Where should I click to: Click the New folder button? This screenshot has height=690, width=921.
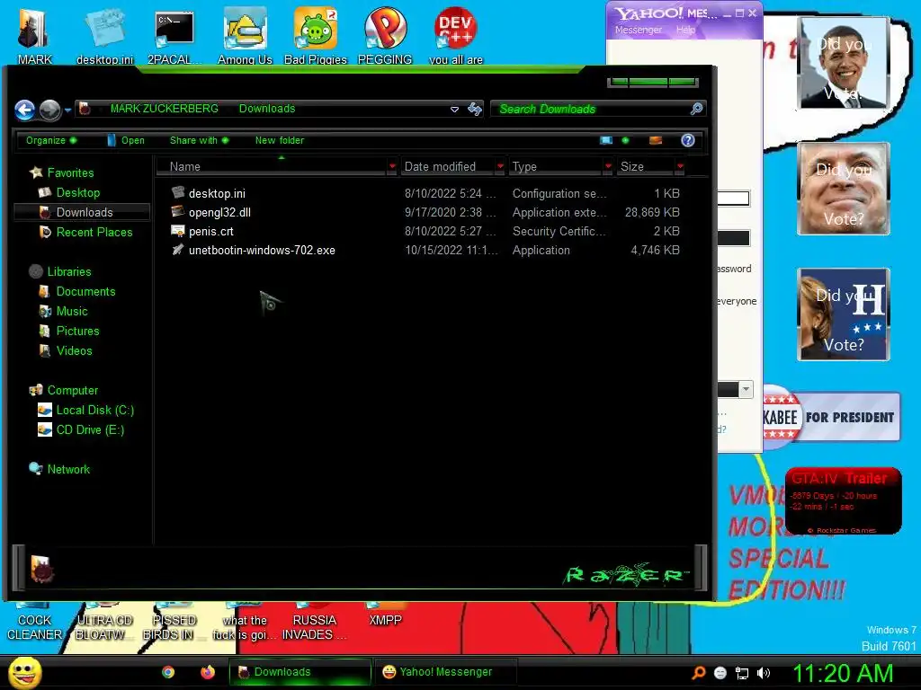(280, 140)
